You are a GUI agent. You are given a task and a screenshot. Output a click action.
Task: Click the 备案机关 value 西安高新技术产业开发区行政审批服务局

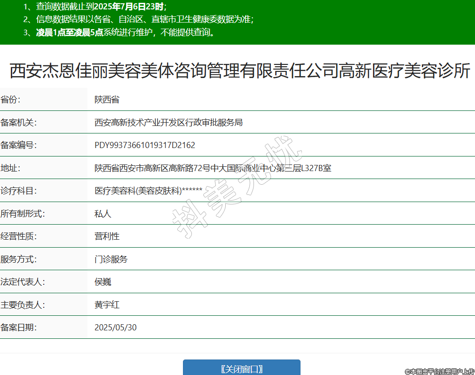coord(168,123)
